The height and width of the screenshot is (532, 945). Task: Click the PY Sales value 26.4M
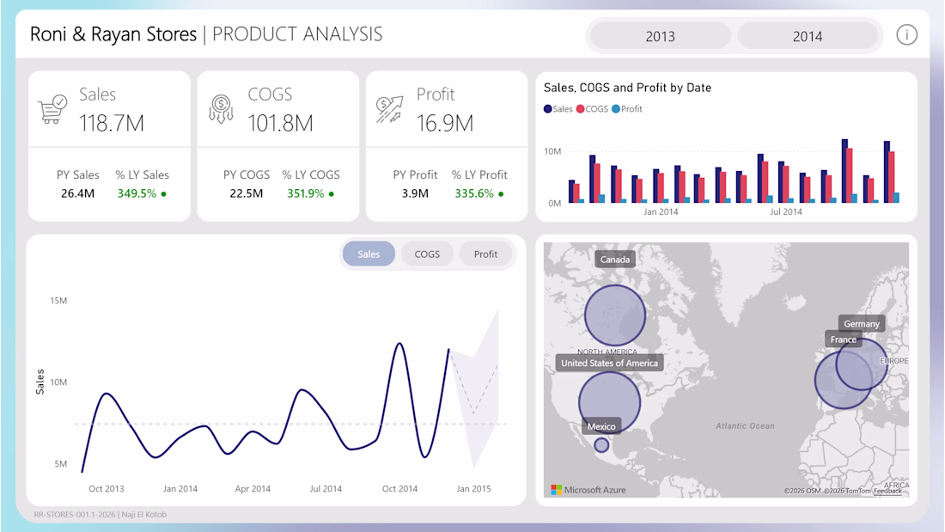pyautogui.click(x=77, y=193)
